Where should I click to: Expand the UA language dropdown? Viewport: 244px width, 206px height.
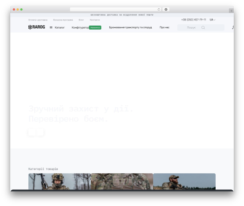212,20
